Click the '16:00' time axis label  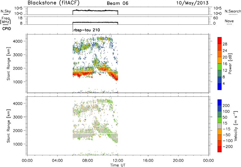[x=148, y=161]
